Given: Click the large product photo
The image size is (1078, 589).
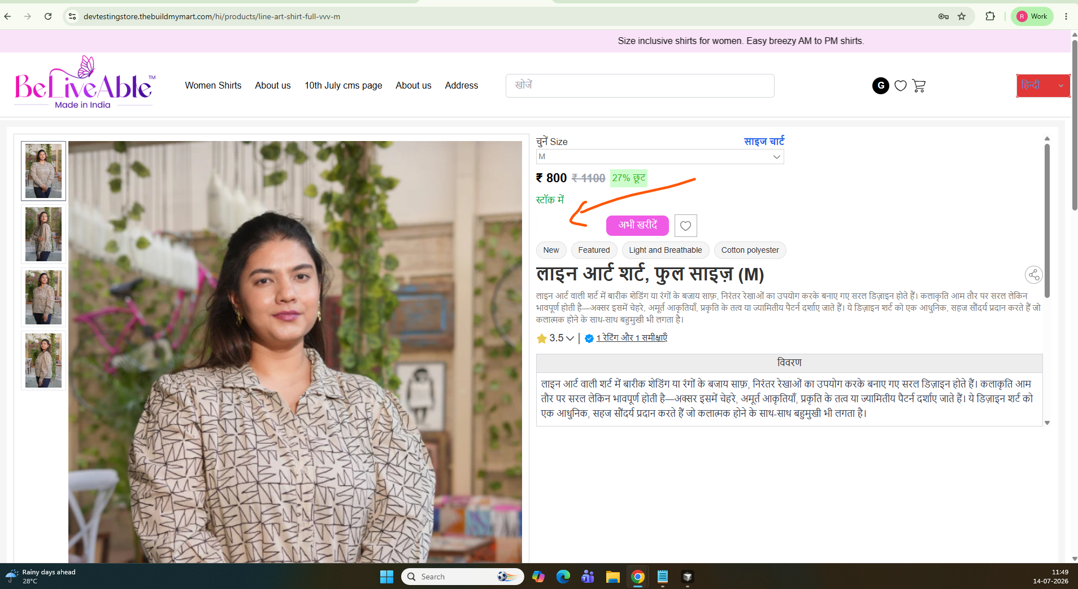Looking at the screenshot, I should click(295, 352).
